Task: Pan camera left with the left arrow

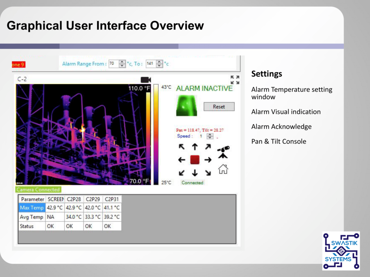Action: point(181,160)
